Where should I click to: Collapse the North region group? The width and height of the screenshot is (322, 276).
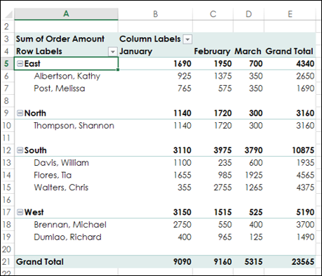(x=20, y=113)
